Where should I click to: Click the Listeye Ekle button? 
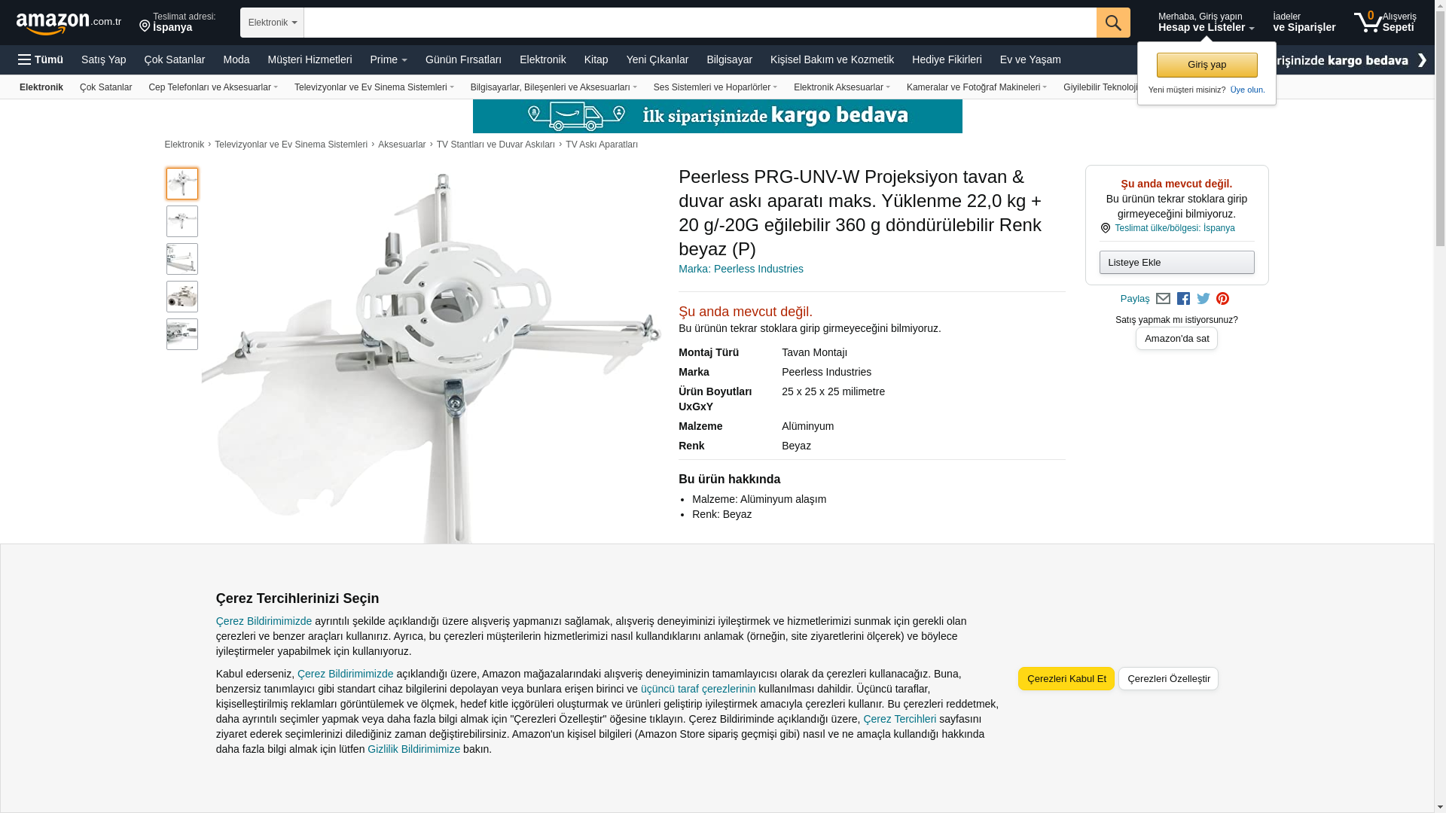pyautogui.click(x=1176, y=262)
